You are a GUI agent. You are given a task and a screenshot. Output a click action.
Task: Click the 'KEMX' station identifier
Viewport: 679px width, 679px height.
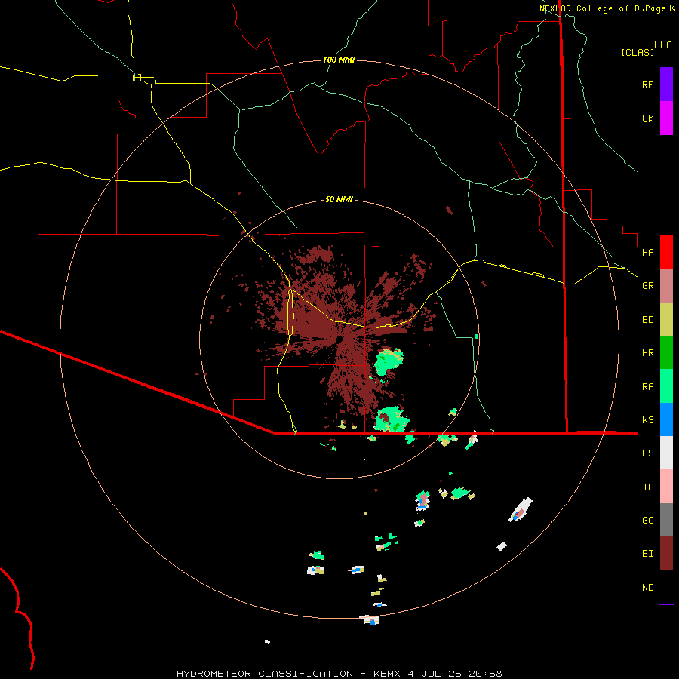[x=388, y=674]
